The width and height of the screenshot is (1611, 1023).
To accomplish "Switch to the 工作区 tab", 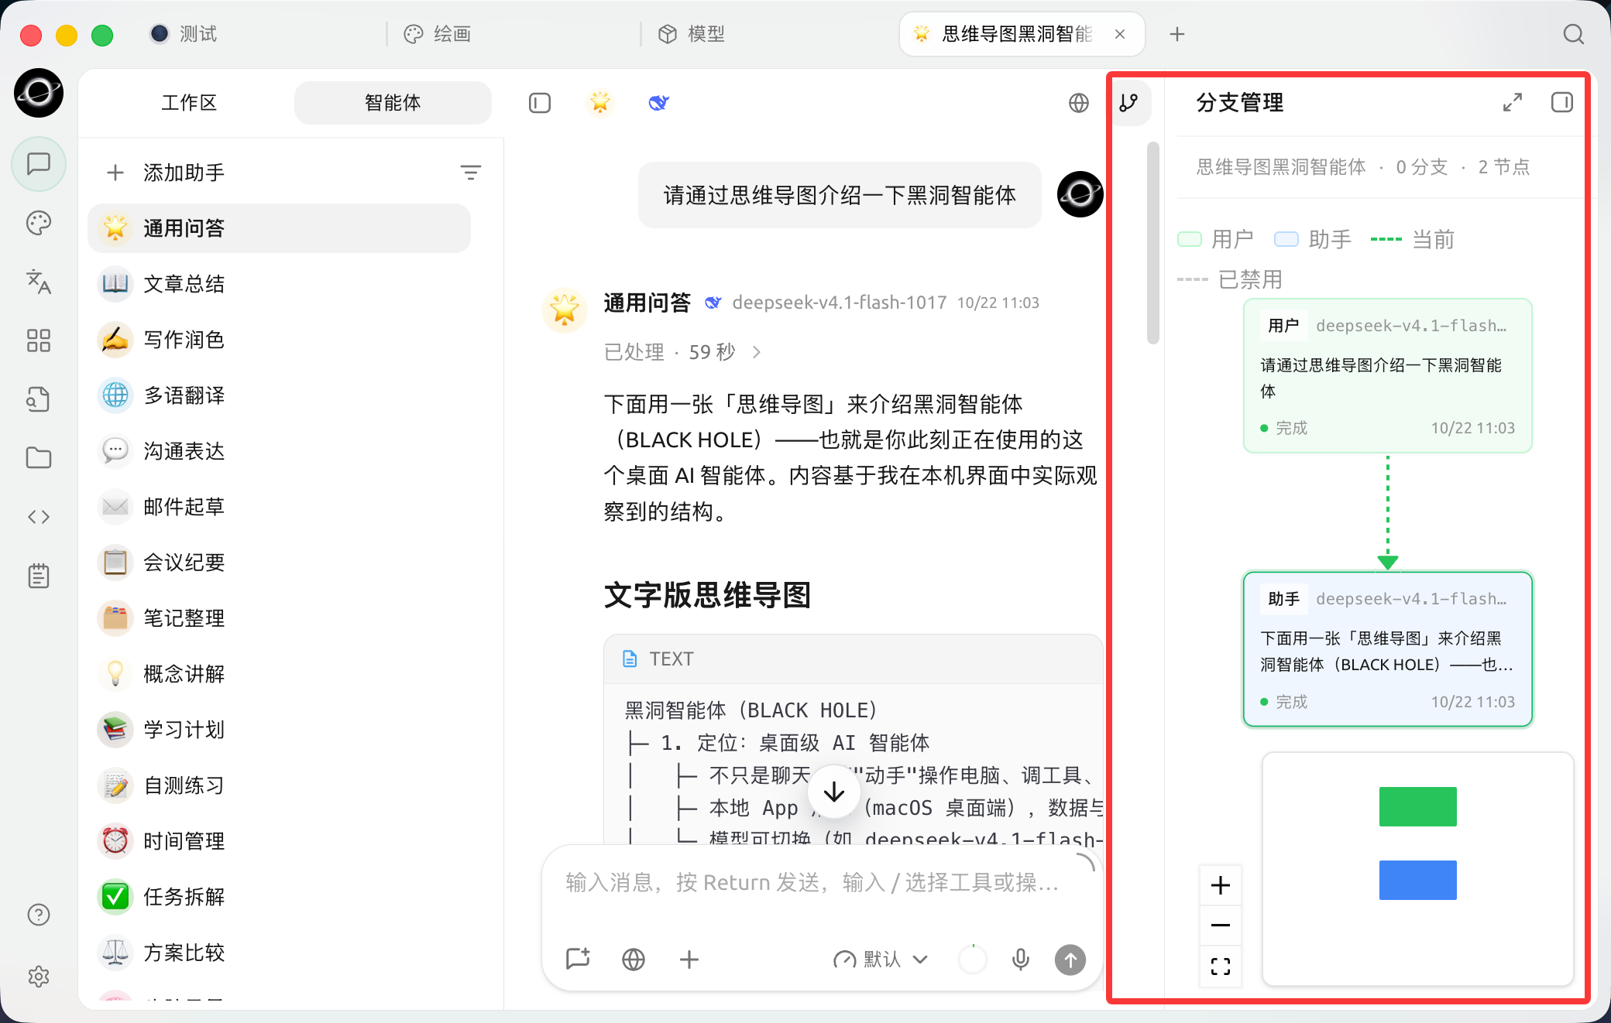I will point(189,103).
